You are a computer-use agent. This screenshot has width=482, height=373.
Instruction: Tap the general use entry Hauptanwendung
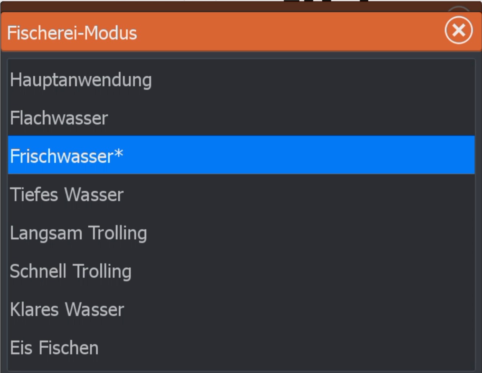(81, 80)
